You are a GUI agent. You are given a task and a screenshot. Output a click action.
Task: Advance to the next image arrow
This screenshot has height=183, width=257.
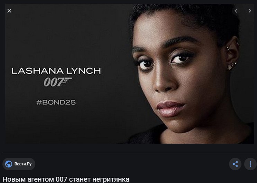[250, 11]
